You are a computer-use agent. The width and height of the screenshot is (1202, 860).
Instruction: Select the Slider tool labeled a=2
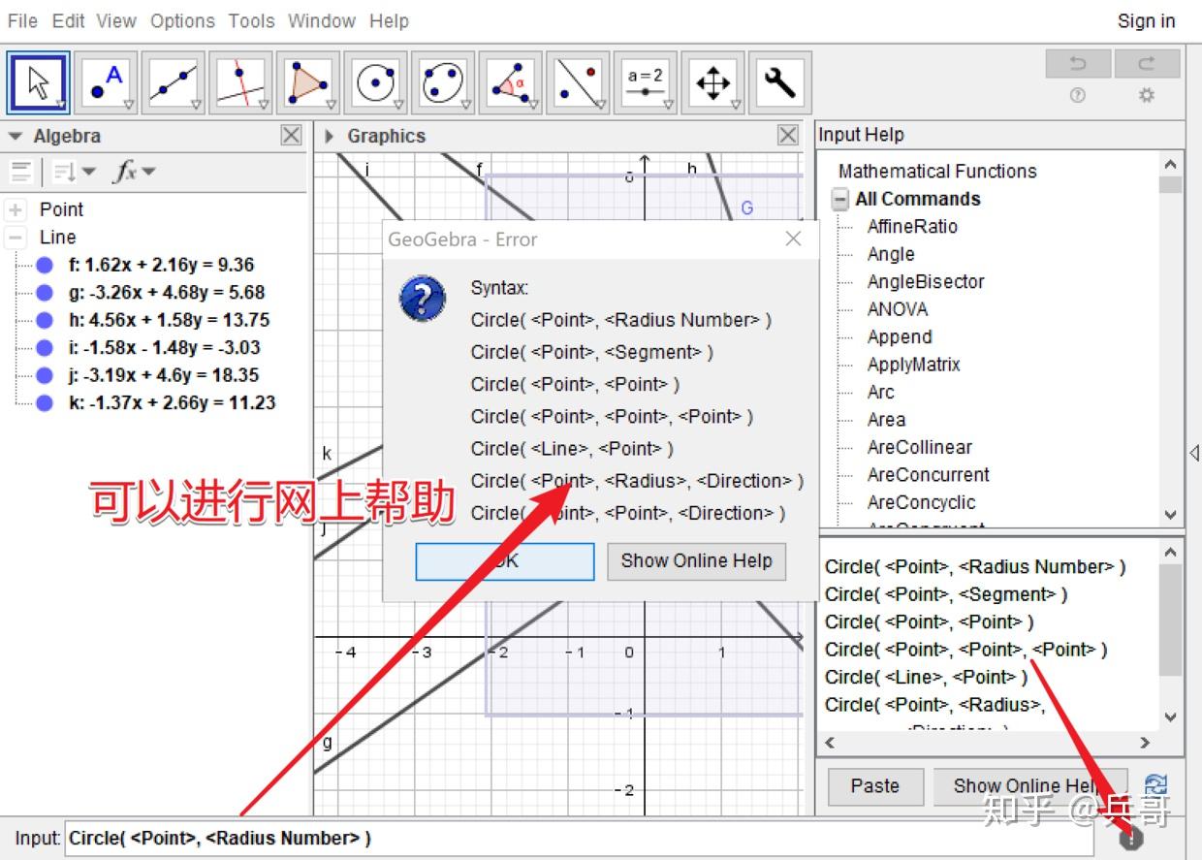click(646, 82)
